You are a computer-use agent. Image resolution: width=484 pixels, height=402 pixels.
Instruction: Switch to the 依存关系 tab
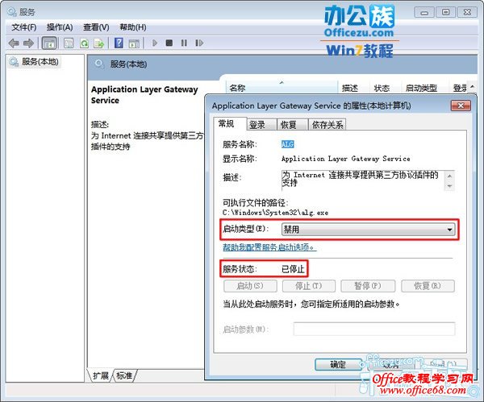pos(328,125)
